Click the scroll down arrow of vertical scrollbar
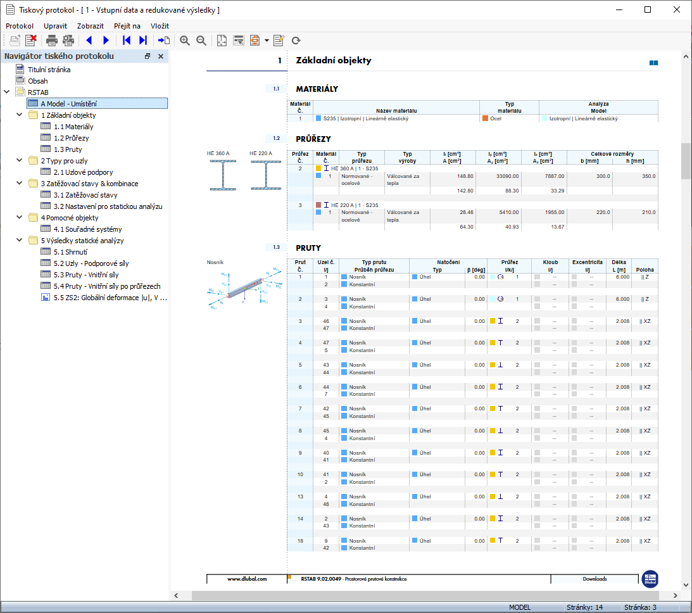This screenshot has height=613, width=692. click(x=686, y=585)
